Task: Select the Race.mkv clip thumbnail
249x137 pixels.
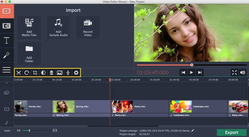Action: click(x=238, y=106)
